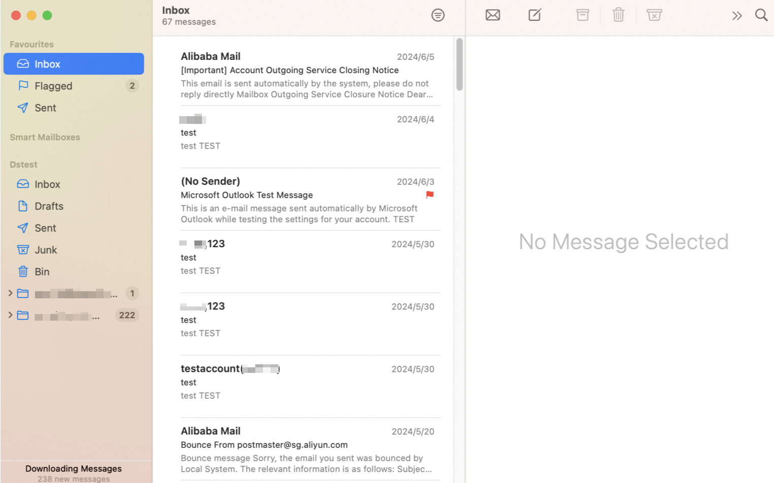Open Dstest Inbox mailbox
Viewport: 774px width, 483px height.
pyautogui.click(x=74, y=184)
